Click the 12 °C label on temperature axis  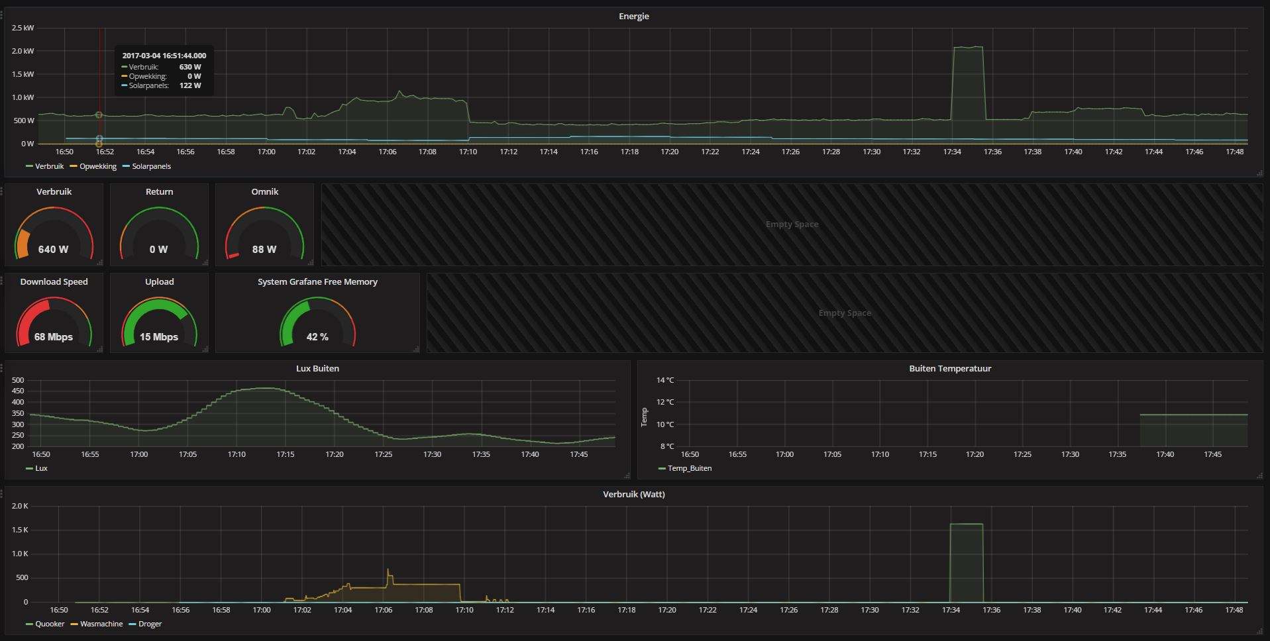pos(665,402)
